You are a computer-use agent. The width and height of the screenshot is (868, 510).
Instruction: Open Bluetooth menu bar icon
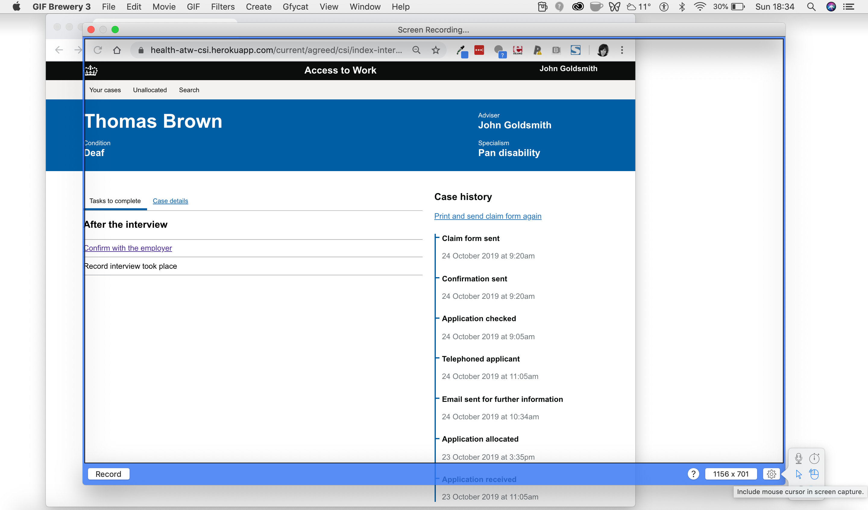(x=682, y=7)
